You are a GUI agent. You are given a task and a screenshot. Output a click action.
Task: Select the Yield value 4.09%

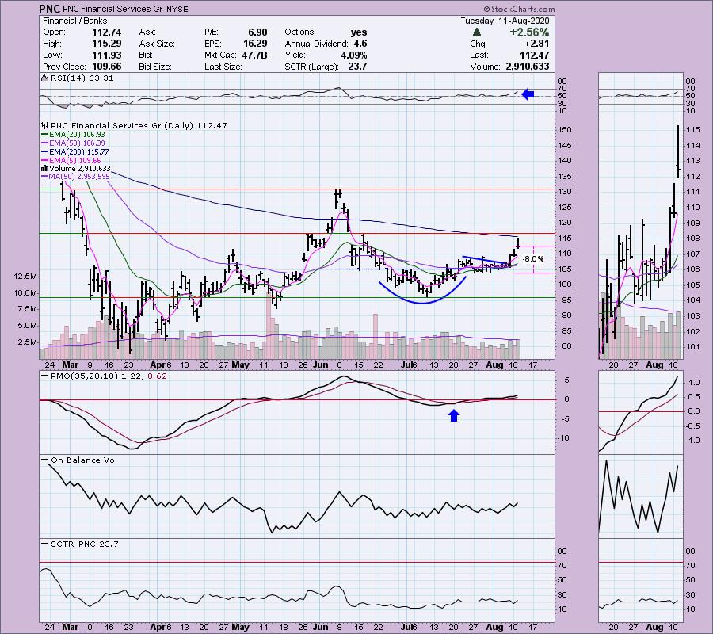[x=354, y=55]
